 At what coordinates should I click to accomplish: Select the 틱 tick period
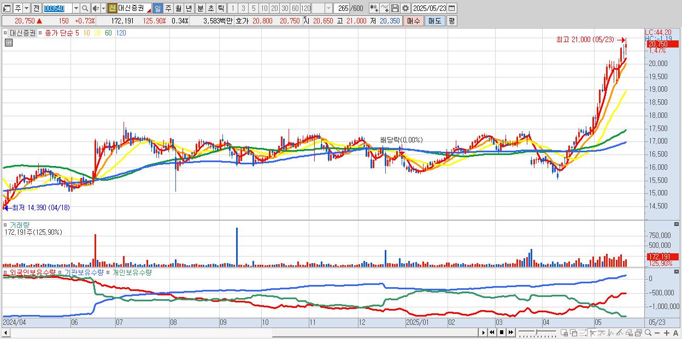pos(221,8)
